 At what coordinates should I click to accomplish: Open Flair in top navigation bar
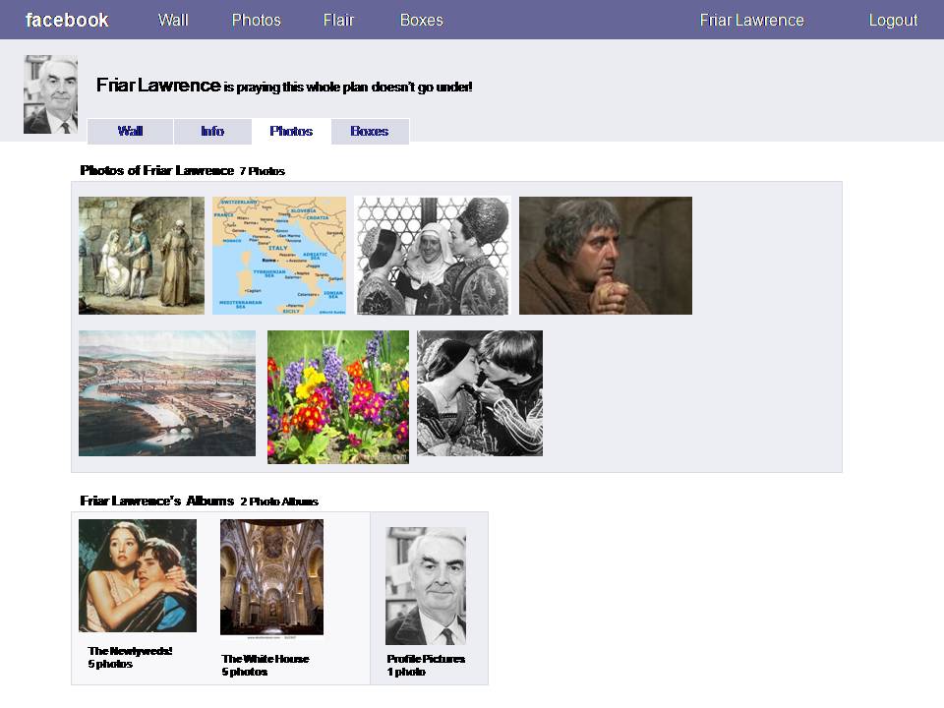338,20
